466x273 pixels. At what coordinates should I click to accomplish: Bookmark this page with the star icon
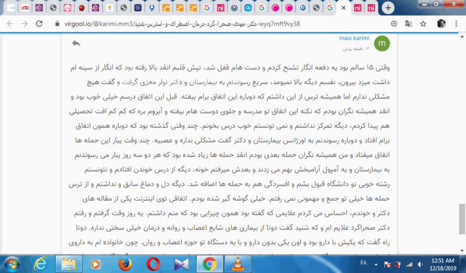click(x=424, y=24)
